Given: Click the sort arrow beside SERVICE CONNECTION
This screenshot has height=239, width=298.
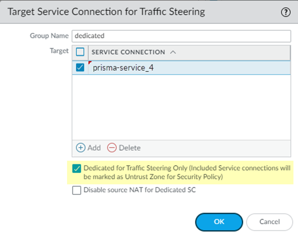Looking at the screenshot, I should tap(173, 52).
